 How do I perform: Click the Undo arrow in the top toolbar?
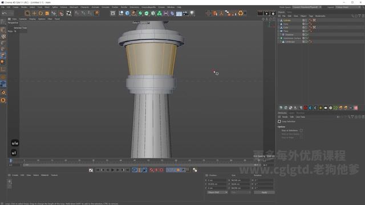[4, 13]
